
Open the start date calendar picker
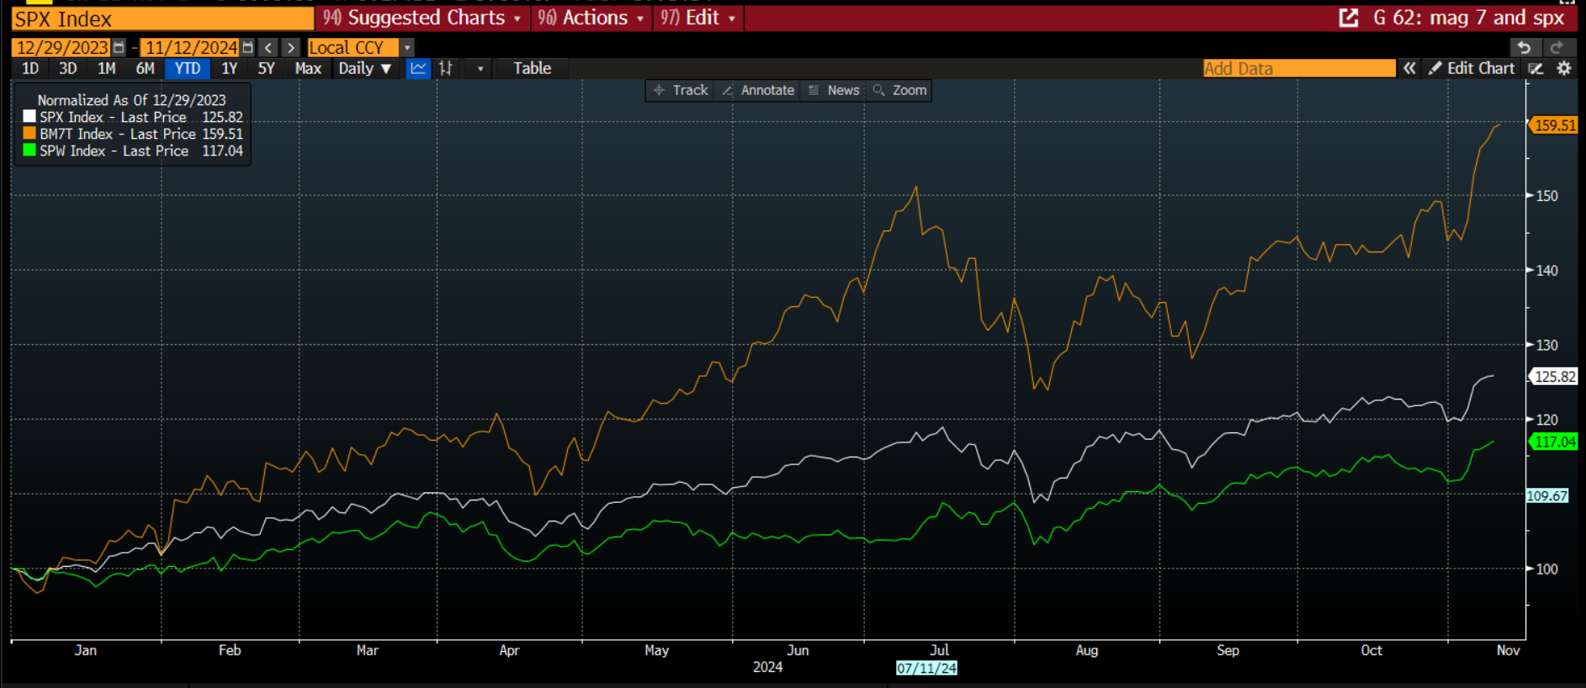[119, 48]
